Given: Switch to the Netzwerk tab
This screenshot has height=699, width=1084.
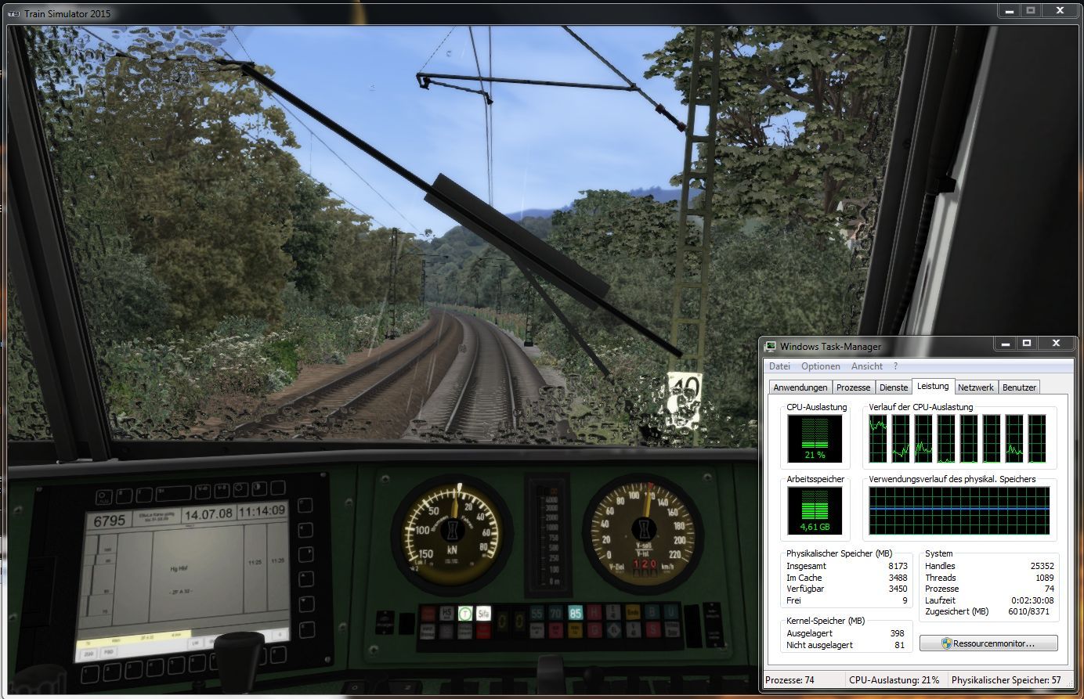Looking at the screenshot, I should click(x=976, y=387).
